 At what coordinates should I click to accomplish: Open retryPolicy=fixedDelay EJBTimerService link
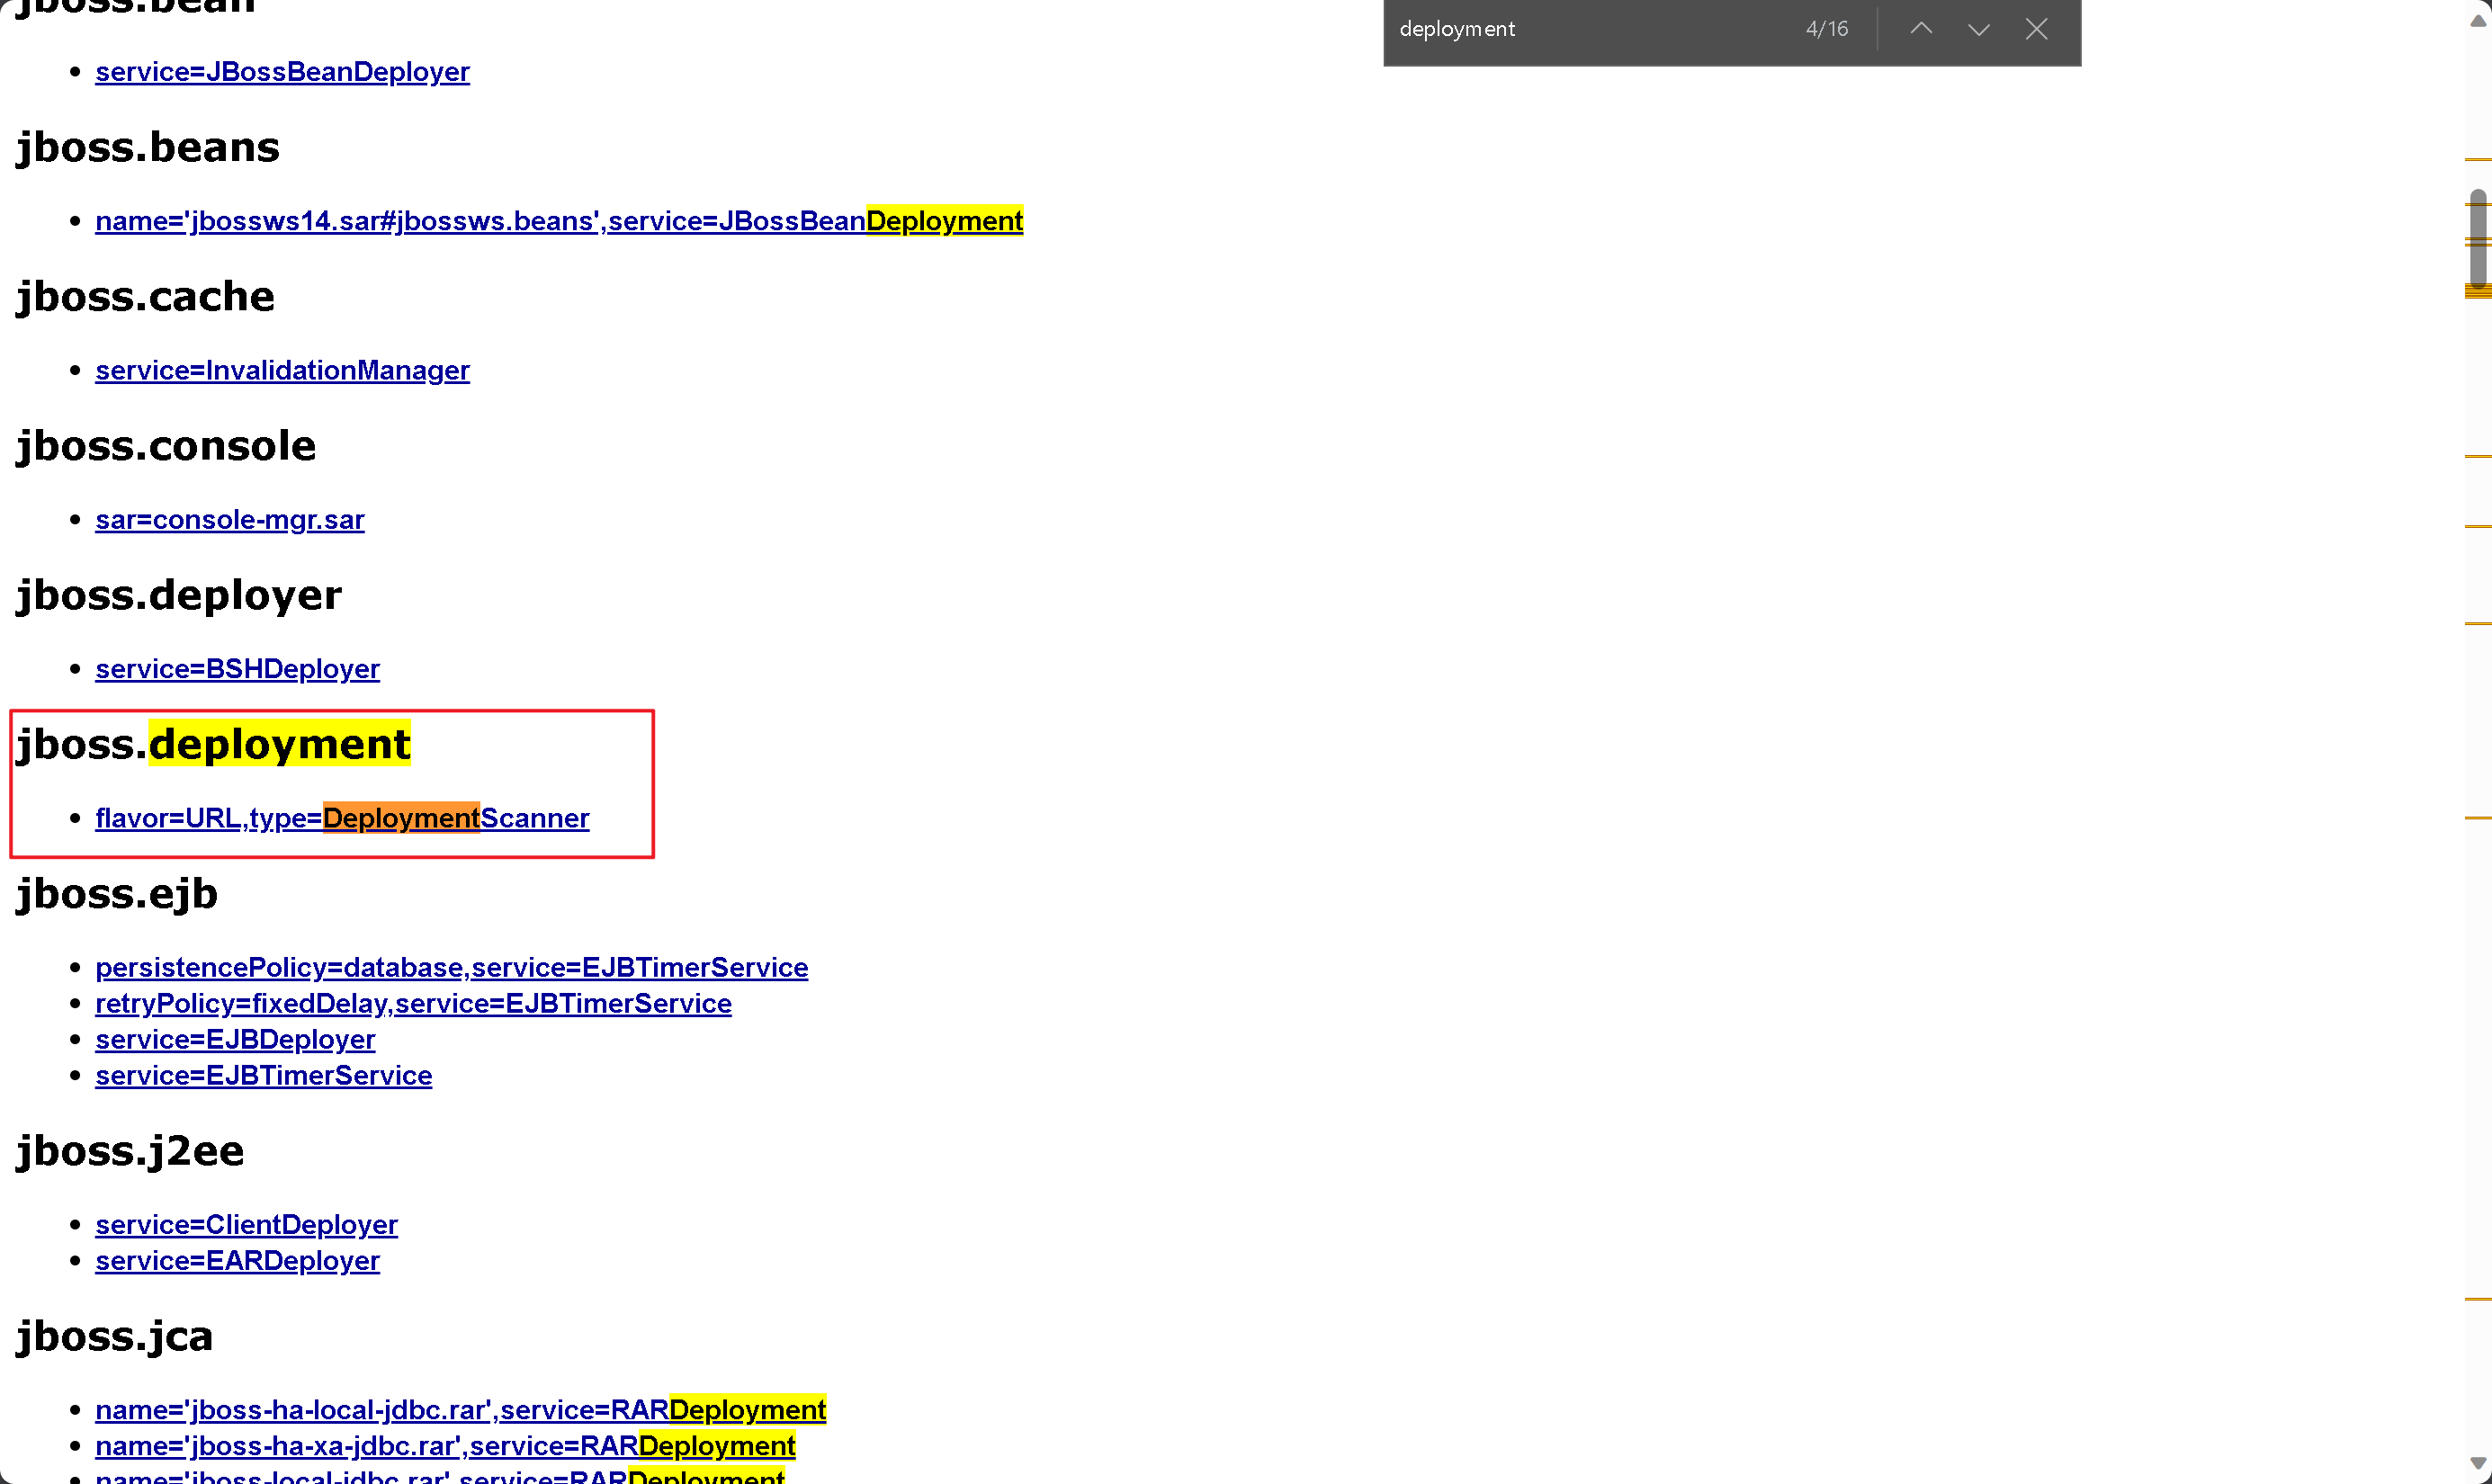[x=413, y=1003]
